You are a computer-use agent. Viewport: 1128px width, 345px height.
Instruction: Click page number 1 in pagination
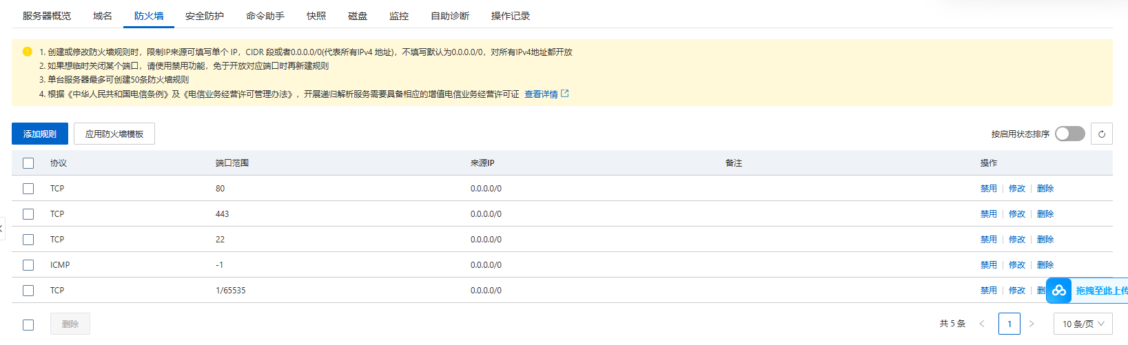click(x=1009, y=324)
